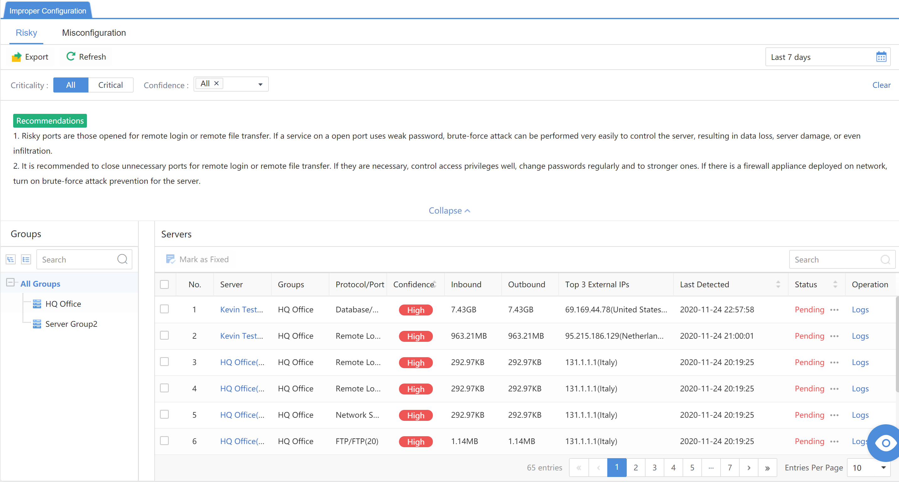The height and width of the screenshot is (482, 899).
Task: Collapse the Recommendations section
Action: coord(449,210)
